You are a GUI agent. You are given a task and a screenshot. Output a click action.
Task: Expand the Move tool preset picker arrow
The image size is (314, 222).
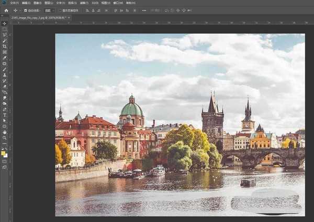point(20,10)
